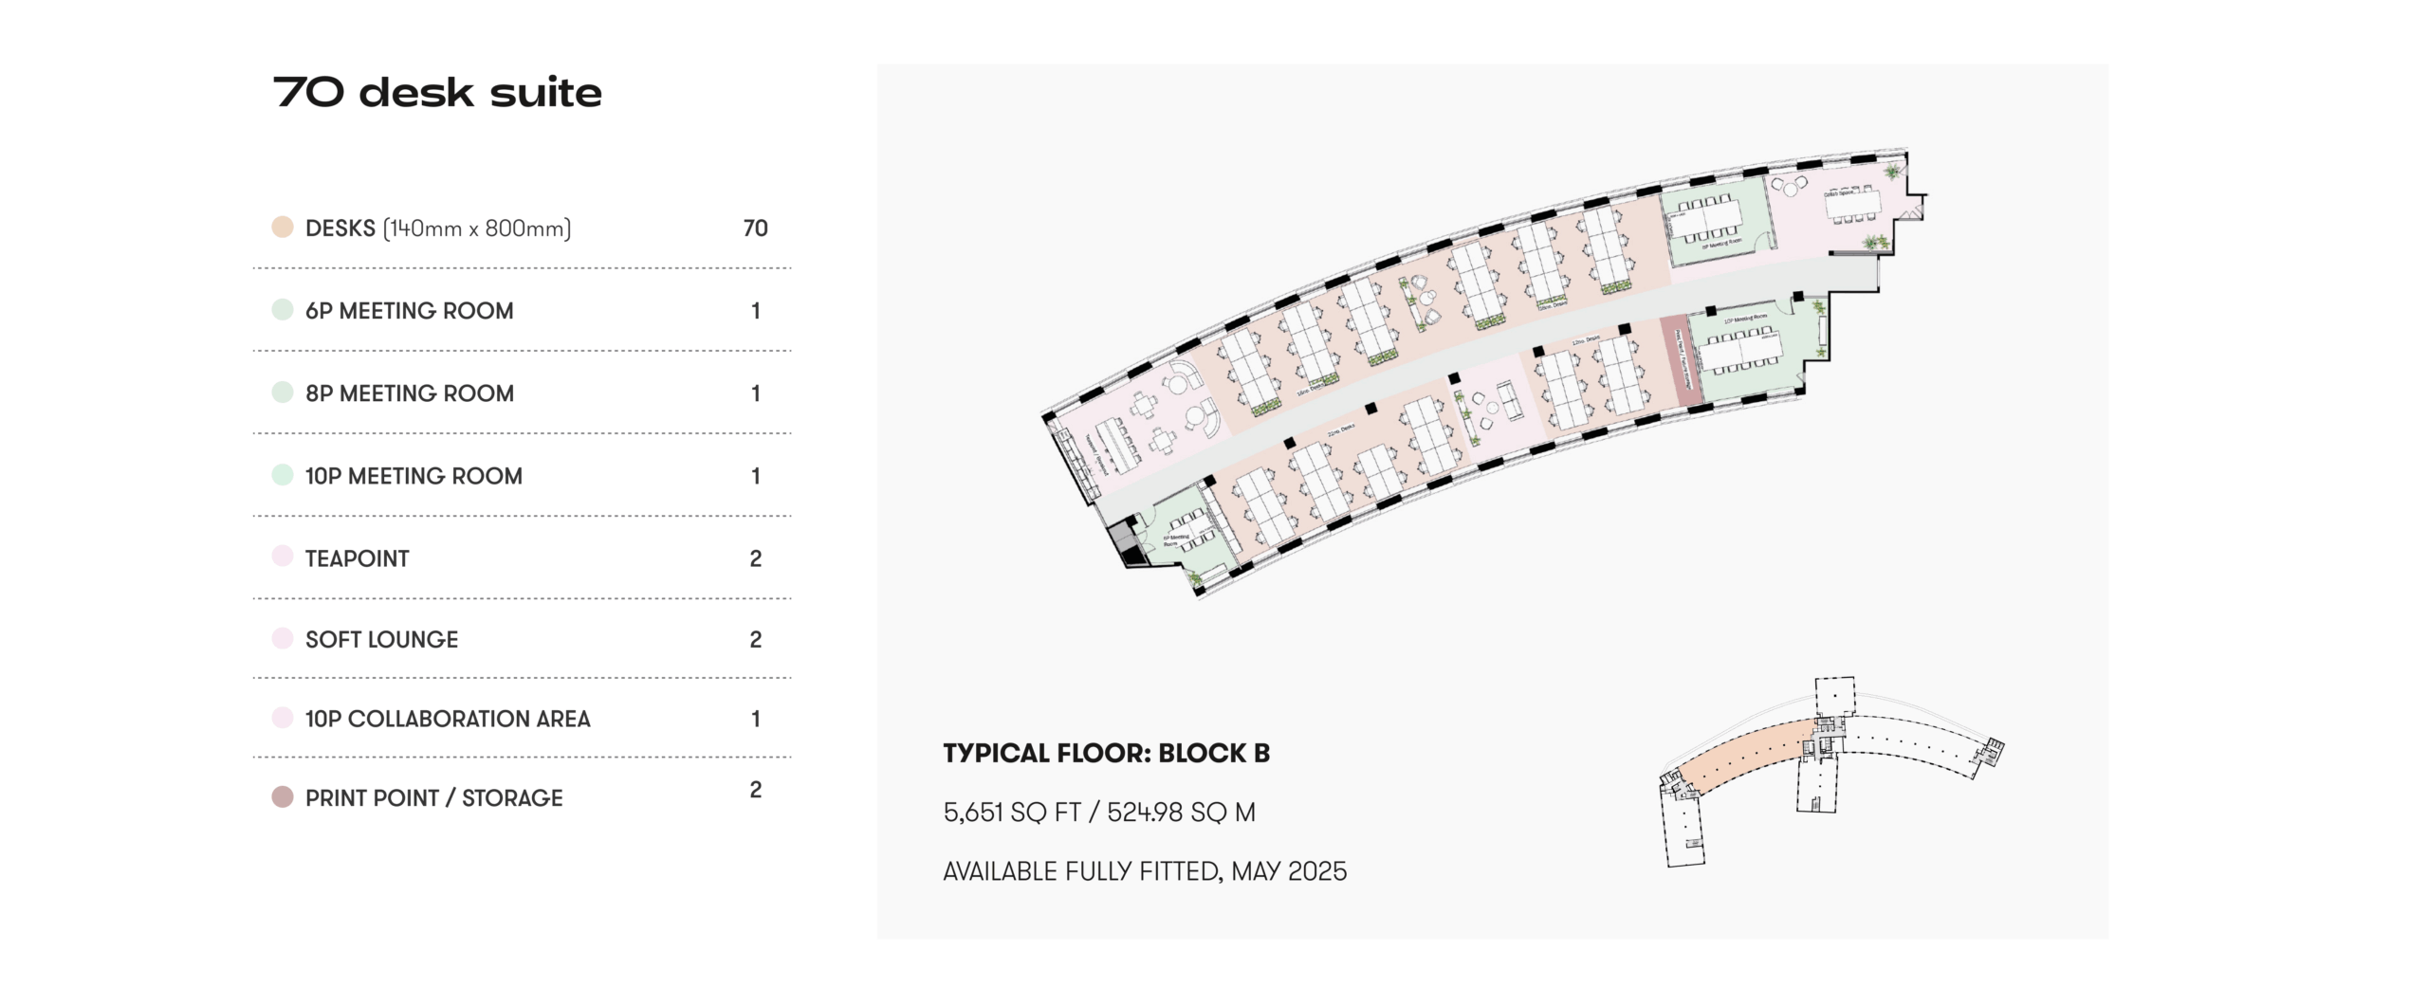2428x1005 pixels.
Task: Click 'AVAILABLE FULLY FITTED, MAY 2025' text
Action: pyautogui.click(x=1145, y=871)
